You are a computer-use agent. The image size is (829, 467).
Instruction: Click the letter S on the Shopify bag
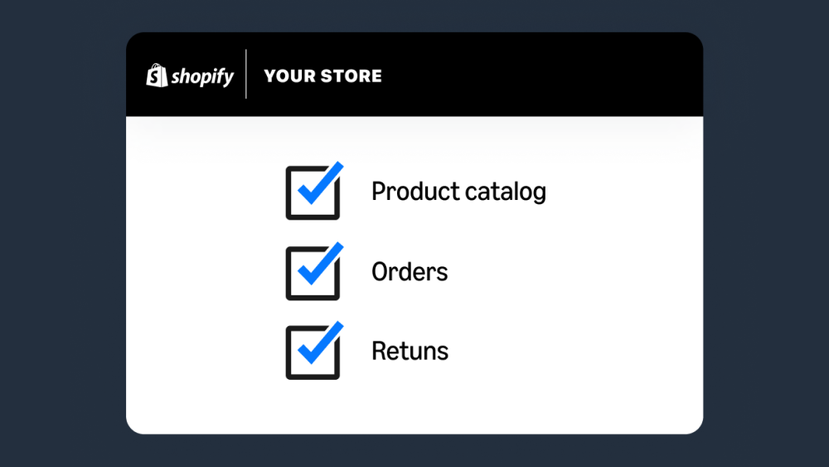click(x=156, y=77)
